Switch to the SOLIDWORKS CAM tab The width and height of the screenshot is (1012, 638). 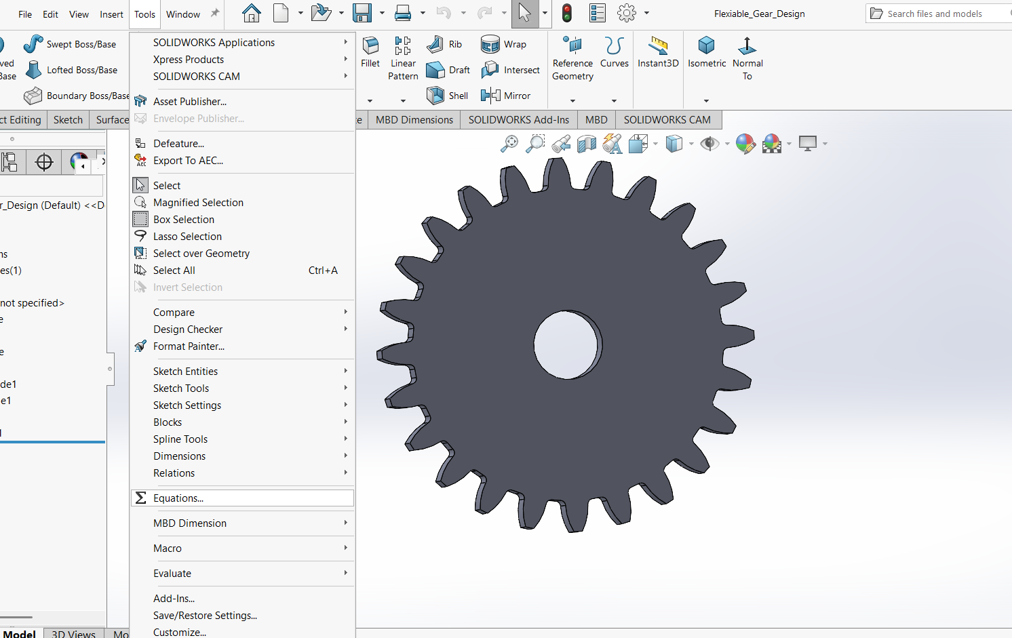tap(667, 120)
